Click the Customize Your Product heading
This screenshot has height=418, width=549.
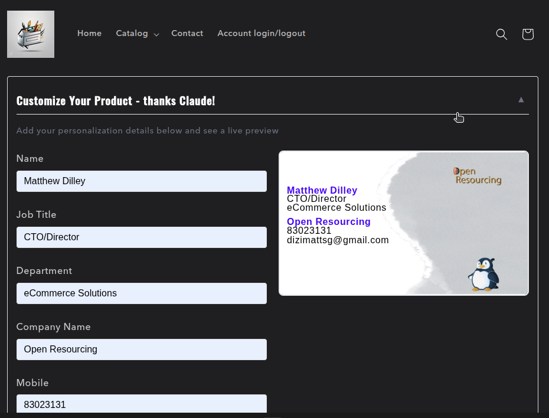click(x=116, y=101)
